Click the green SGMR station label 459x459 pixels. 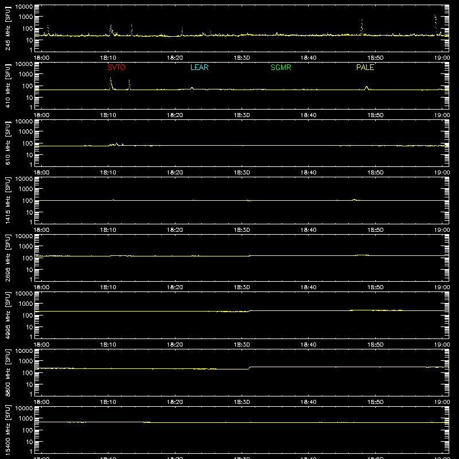pyautogui.click(x=281, y=67)
